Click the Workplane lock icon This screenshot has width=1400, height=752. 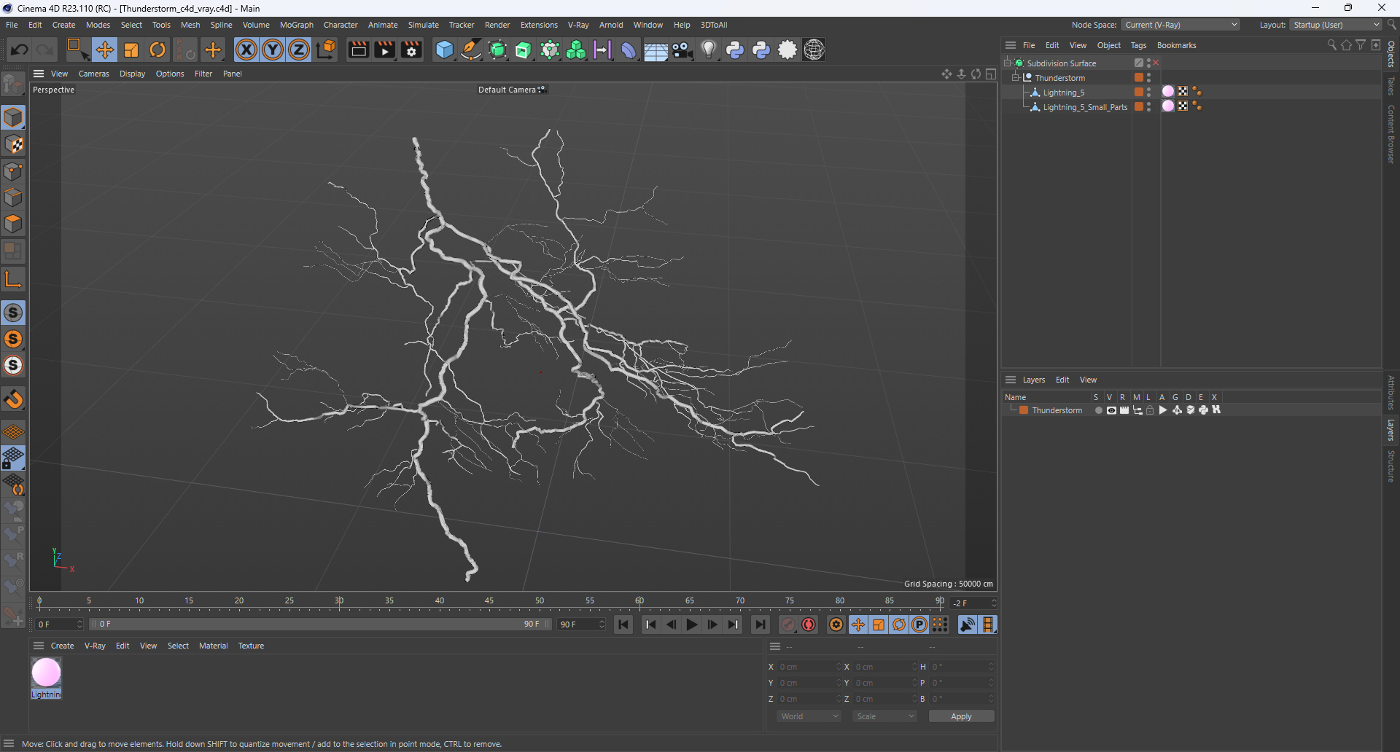pyautogui.click(x=13, y=458)
